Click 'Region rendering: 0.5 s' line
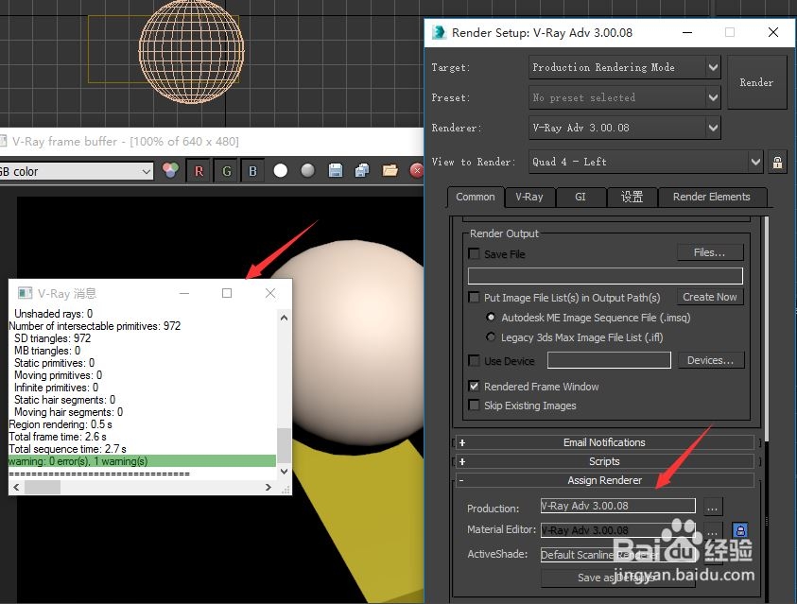This screenshot has height=604, width=797. [x=61, y=424]
